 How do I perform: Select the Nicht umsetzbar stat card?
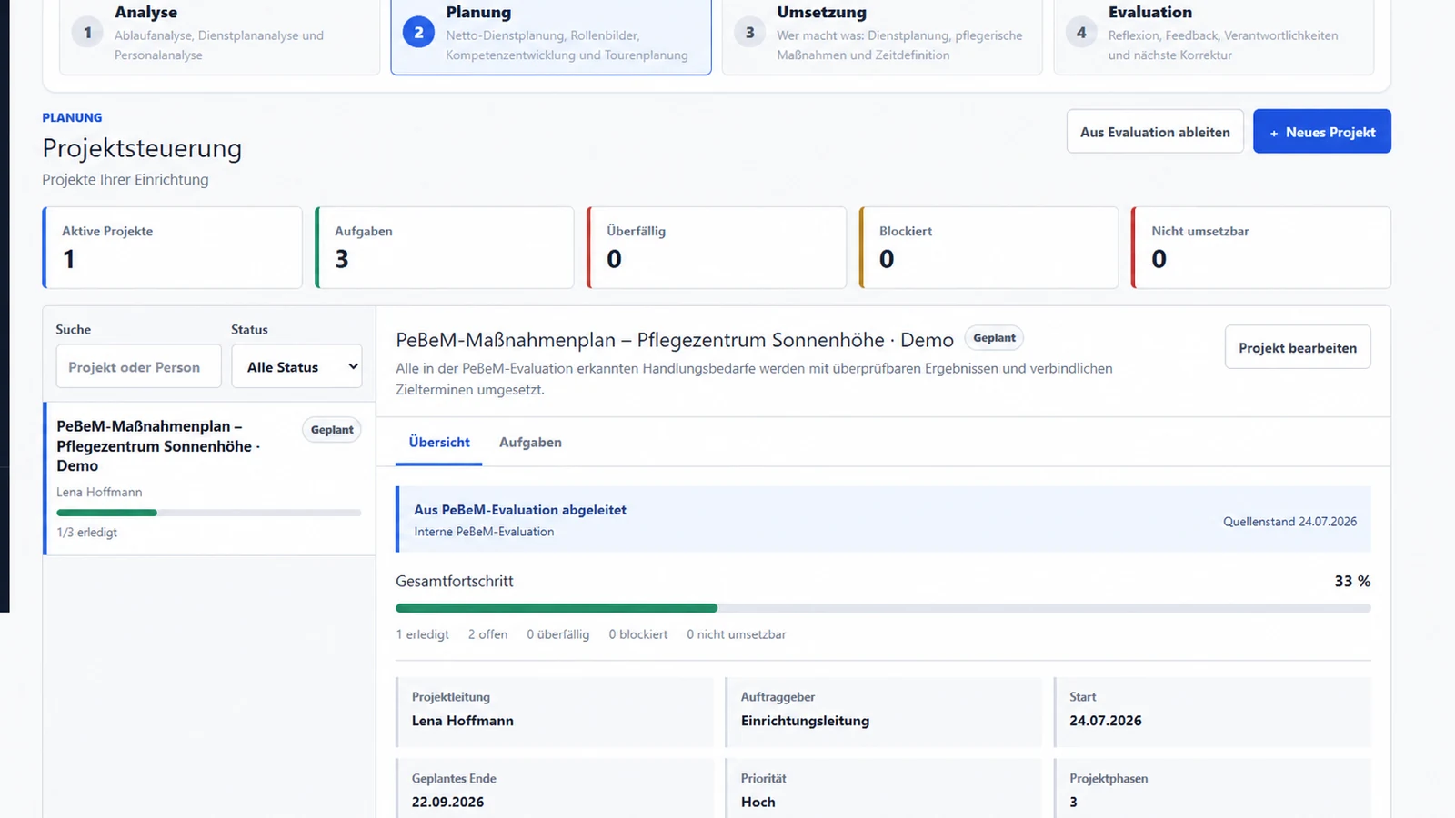pyautogui.click(x=1260, y=247)
